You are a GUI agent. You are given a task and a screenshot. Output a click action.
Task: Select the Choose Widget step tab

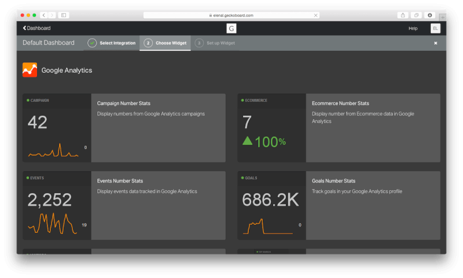tap(165, 43)
